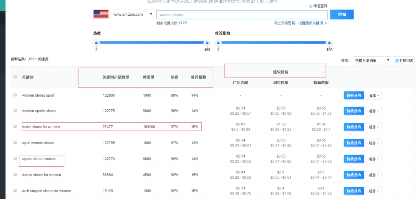Click the right handle of 热度 slider
This screenshot has height=199, width=415.
click(207, 43)
